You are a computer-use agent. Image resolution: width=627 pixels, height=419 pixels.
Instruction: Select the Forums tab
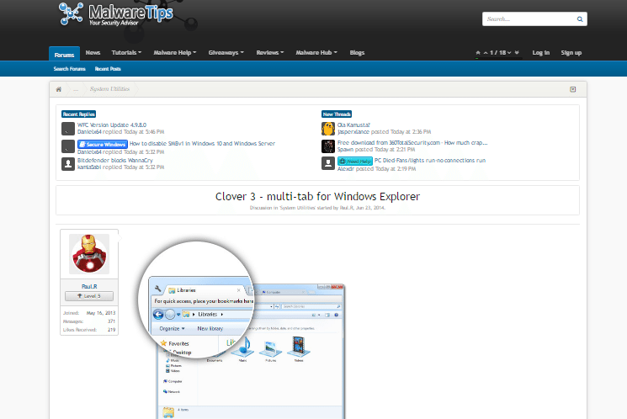(x=64, y=55)
